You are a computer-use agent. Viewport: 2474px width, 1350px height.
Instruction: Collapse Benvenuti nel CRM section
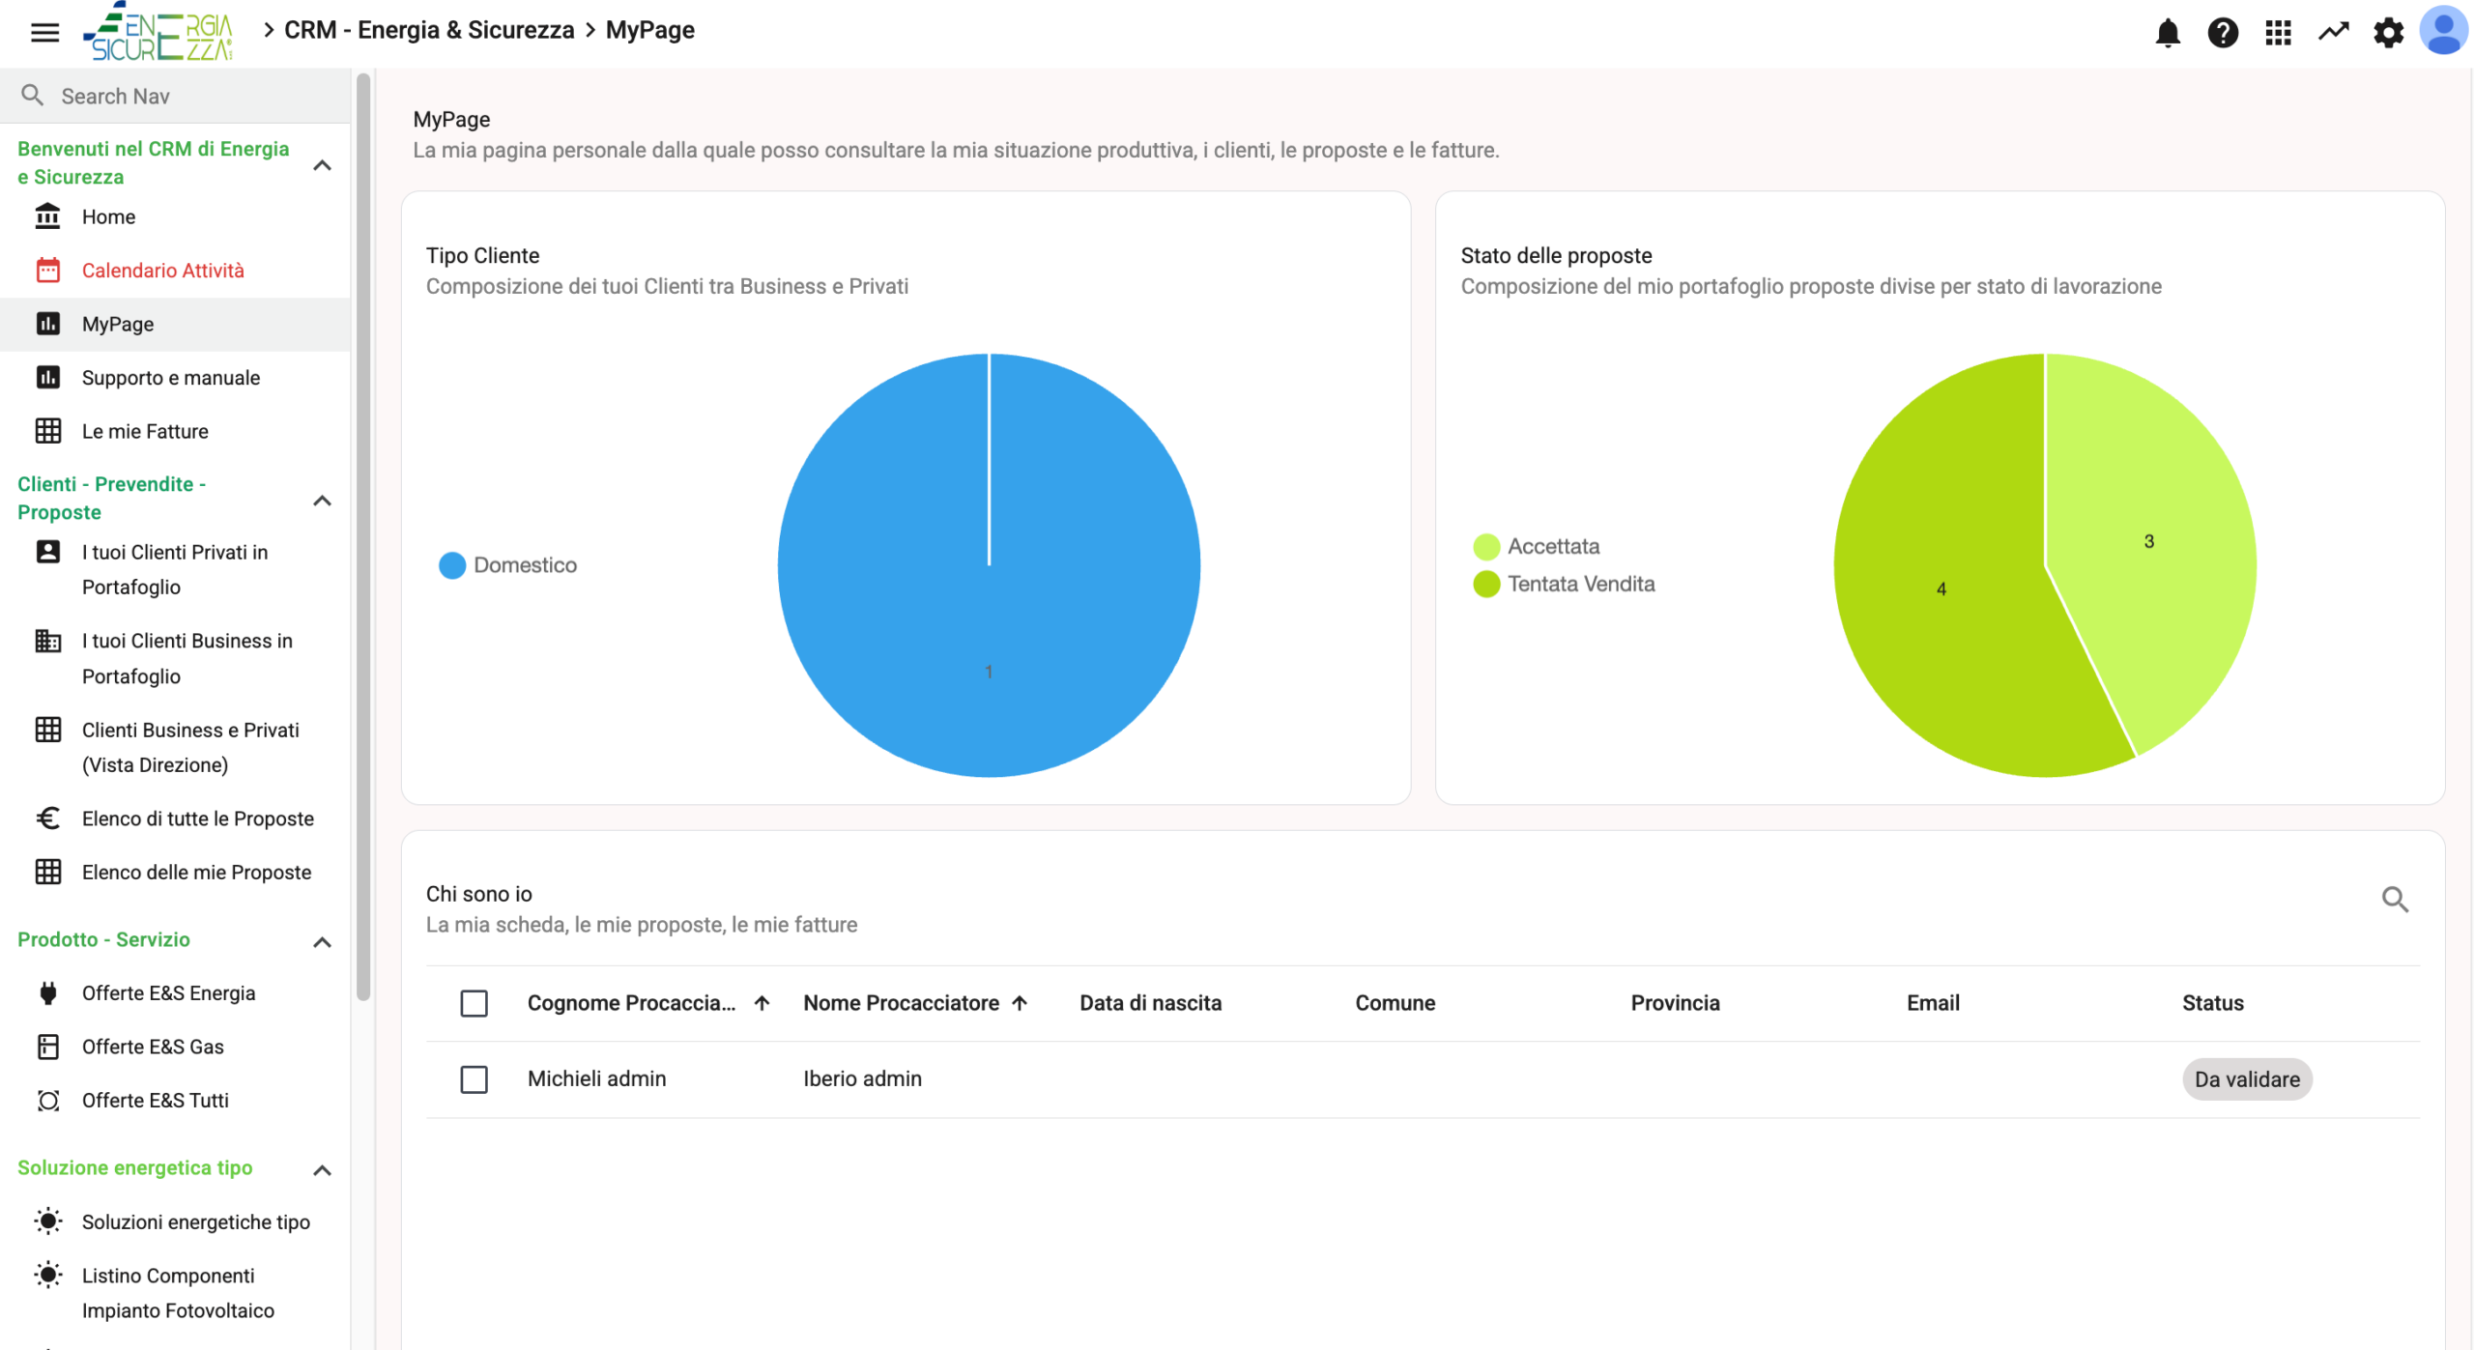pyautogui.click(x=323, y=165)
